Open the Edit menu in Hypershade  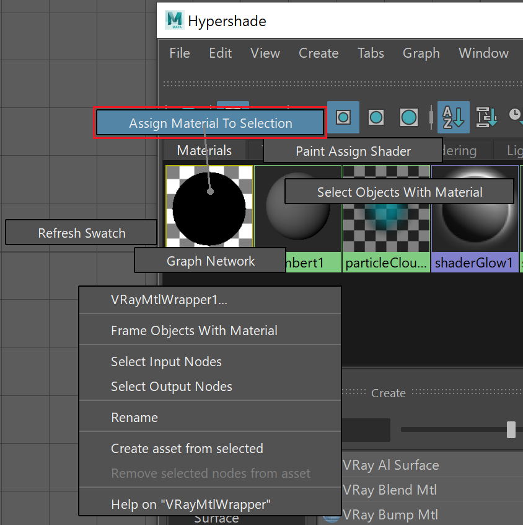(x=221, y=53)
